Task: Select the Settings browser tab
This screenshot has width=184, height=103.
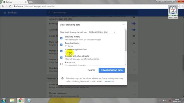Action: [15, 2]
